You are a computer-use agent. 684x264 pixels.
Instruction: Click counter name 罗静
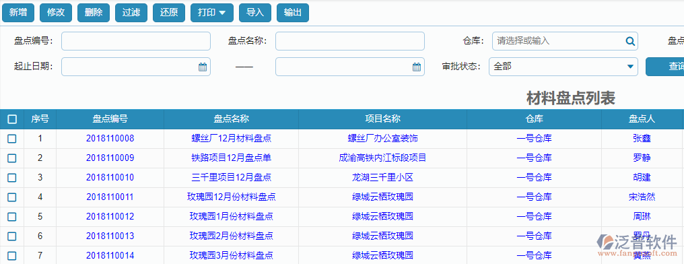642,158
